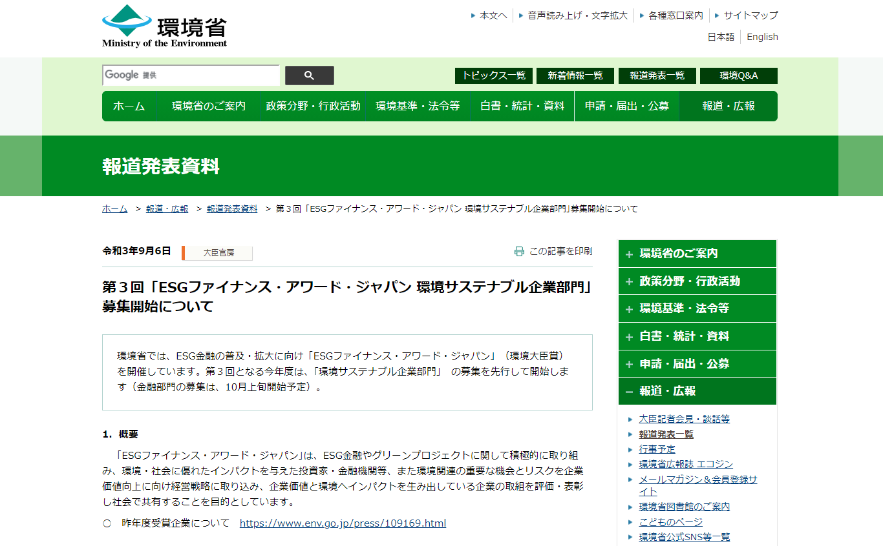Screen dimensions: 883x546
Task: Select 白書・統計・資料 in the navigation bar
Action: 522,106
